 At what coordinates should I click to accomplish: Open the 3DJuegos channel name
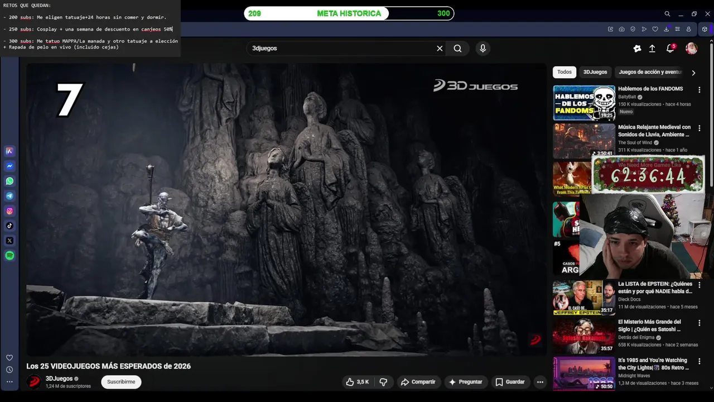tap(59, 379)
